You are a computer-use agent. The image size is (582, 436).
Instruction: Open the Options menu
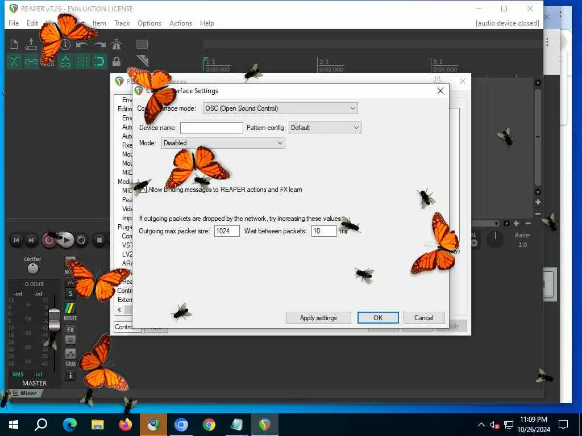click(149, 23)
